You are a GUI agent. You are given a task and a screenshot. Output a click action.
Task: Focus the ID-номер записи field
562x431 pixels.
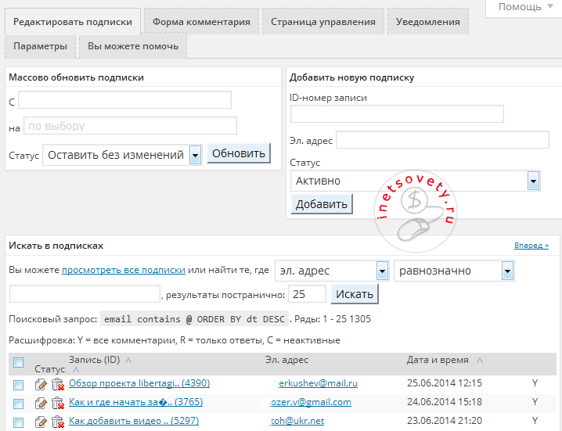397,114
